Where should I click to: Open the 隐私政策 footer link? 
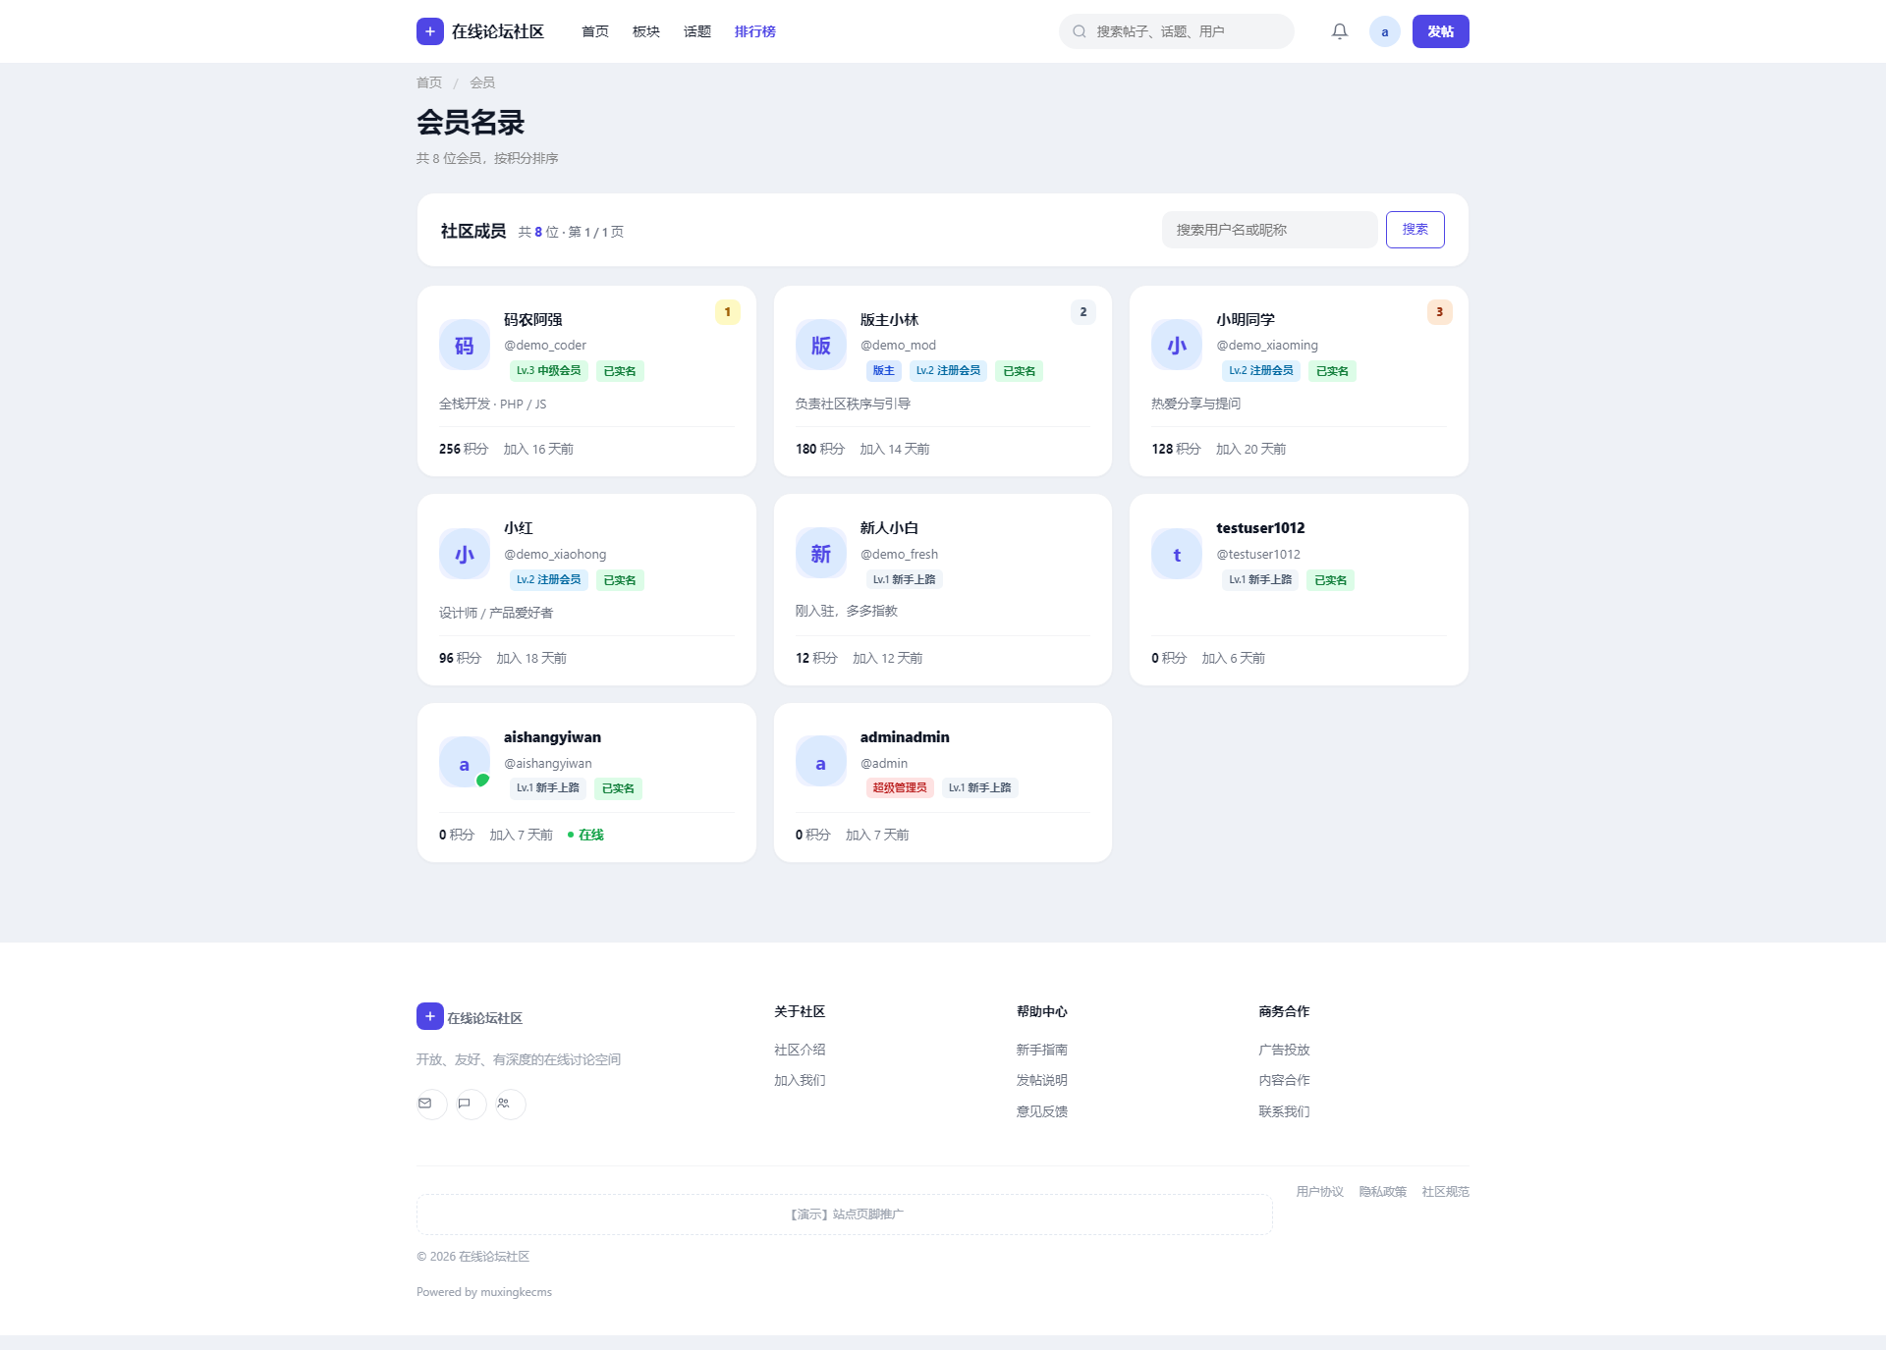pos(1383,1192)
